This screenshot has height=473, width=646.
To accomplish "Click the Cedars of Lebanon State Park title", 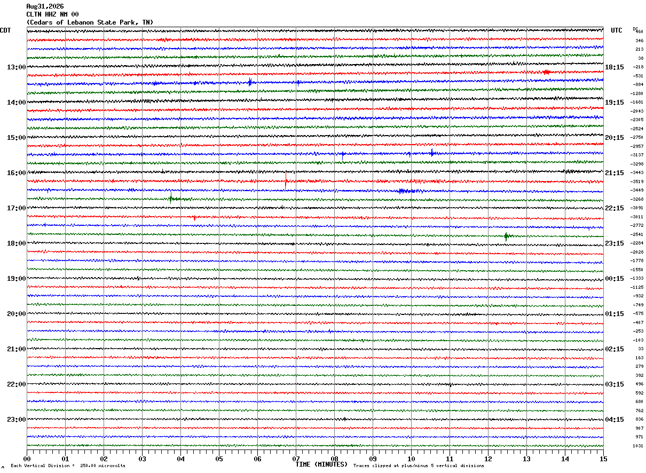I will tap(90, 22).
